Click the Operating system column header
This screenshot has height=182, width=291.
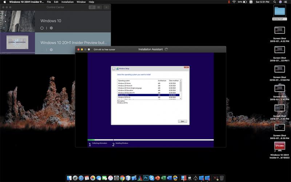coord(124,81)
